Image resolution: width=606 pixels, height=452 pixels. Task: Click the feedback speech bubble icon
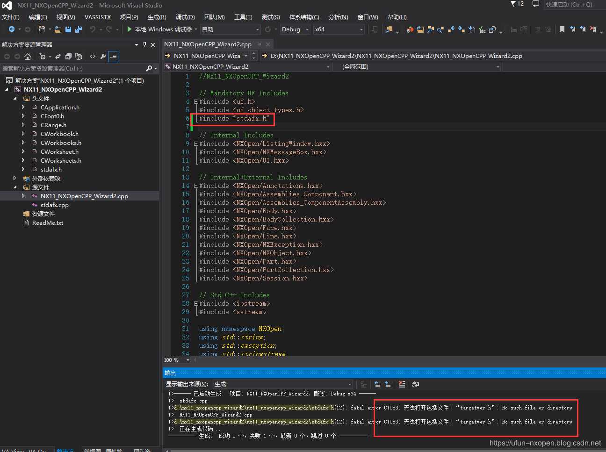pos(536,4)
